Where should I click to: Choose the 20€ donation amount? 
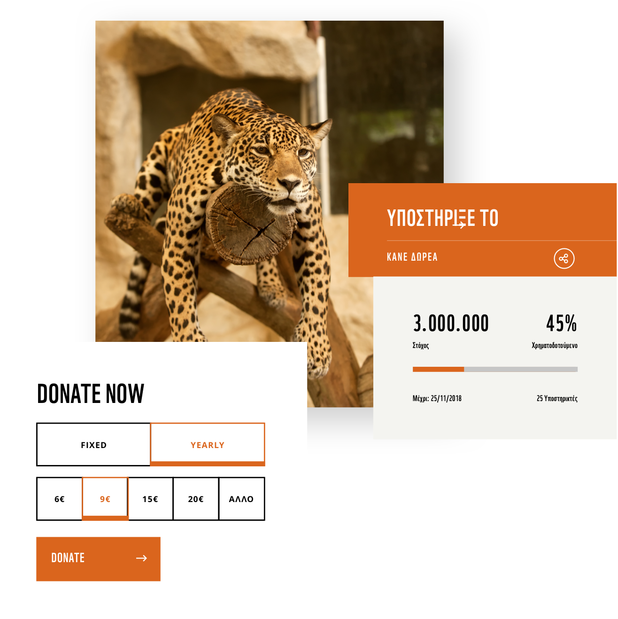click(x=196, y=499)
